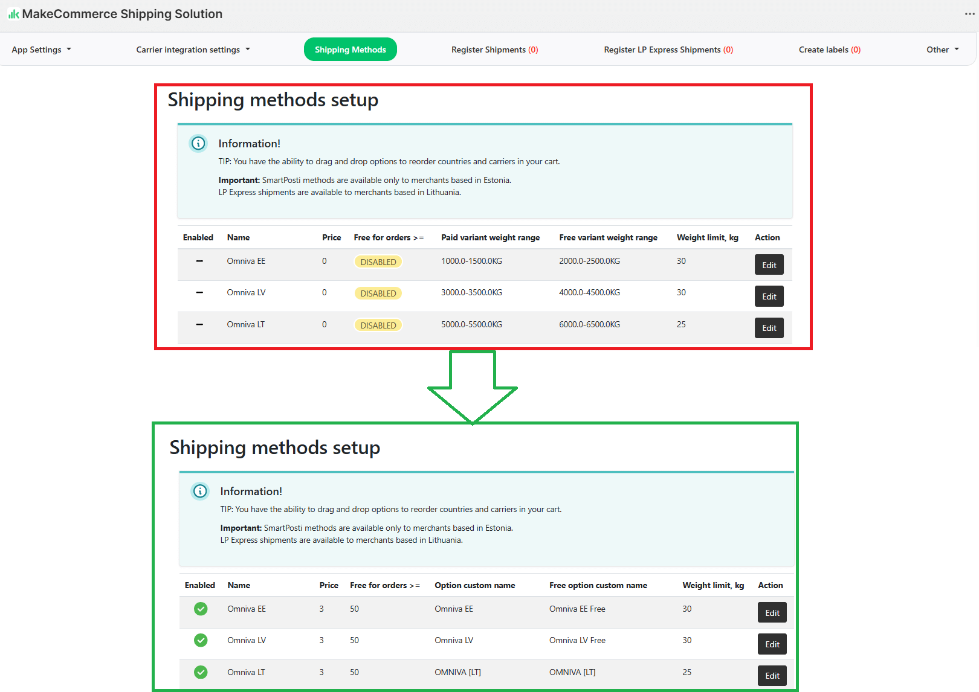Click the disabled dash icon for Omniva LV

[x=199, y=293]
